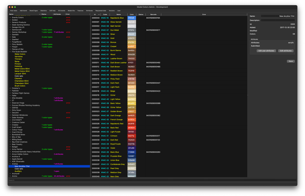Click the Save button

point(291,61)
